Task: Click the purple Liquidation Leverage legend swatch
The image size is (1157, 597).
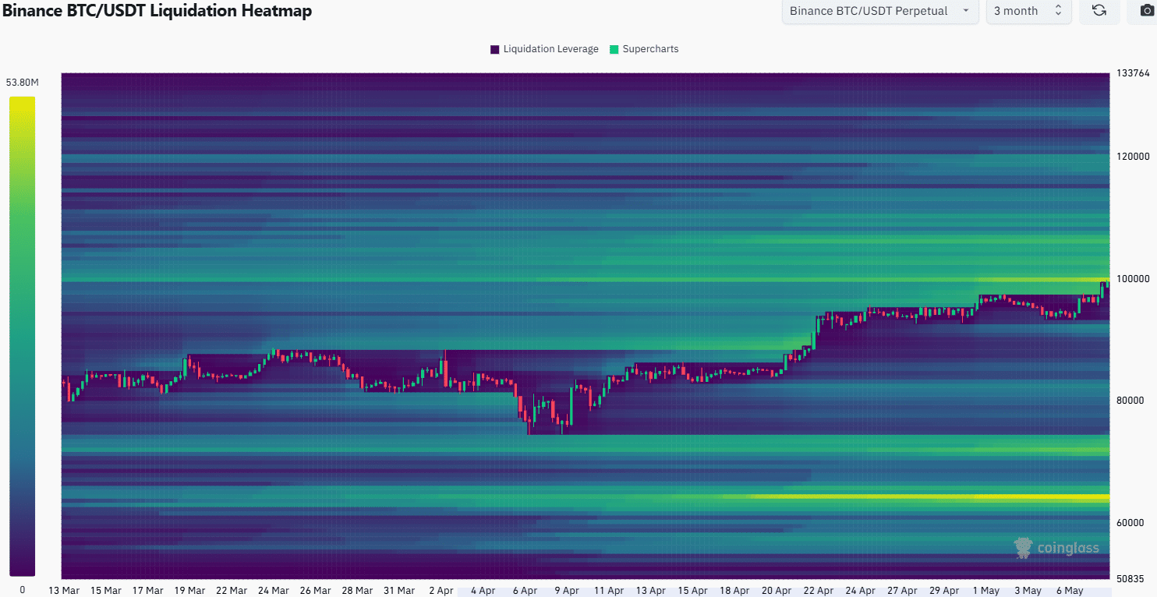Action: [x=494, y=49]
